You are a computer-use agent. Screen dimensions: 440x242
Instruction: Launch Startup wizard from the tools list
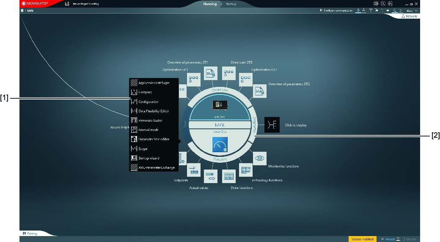point(148,158)
